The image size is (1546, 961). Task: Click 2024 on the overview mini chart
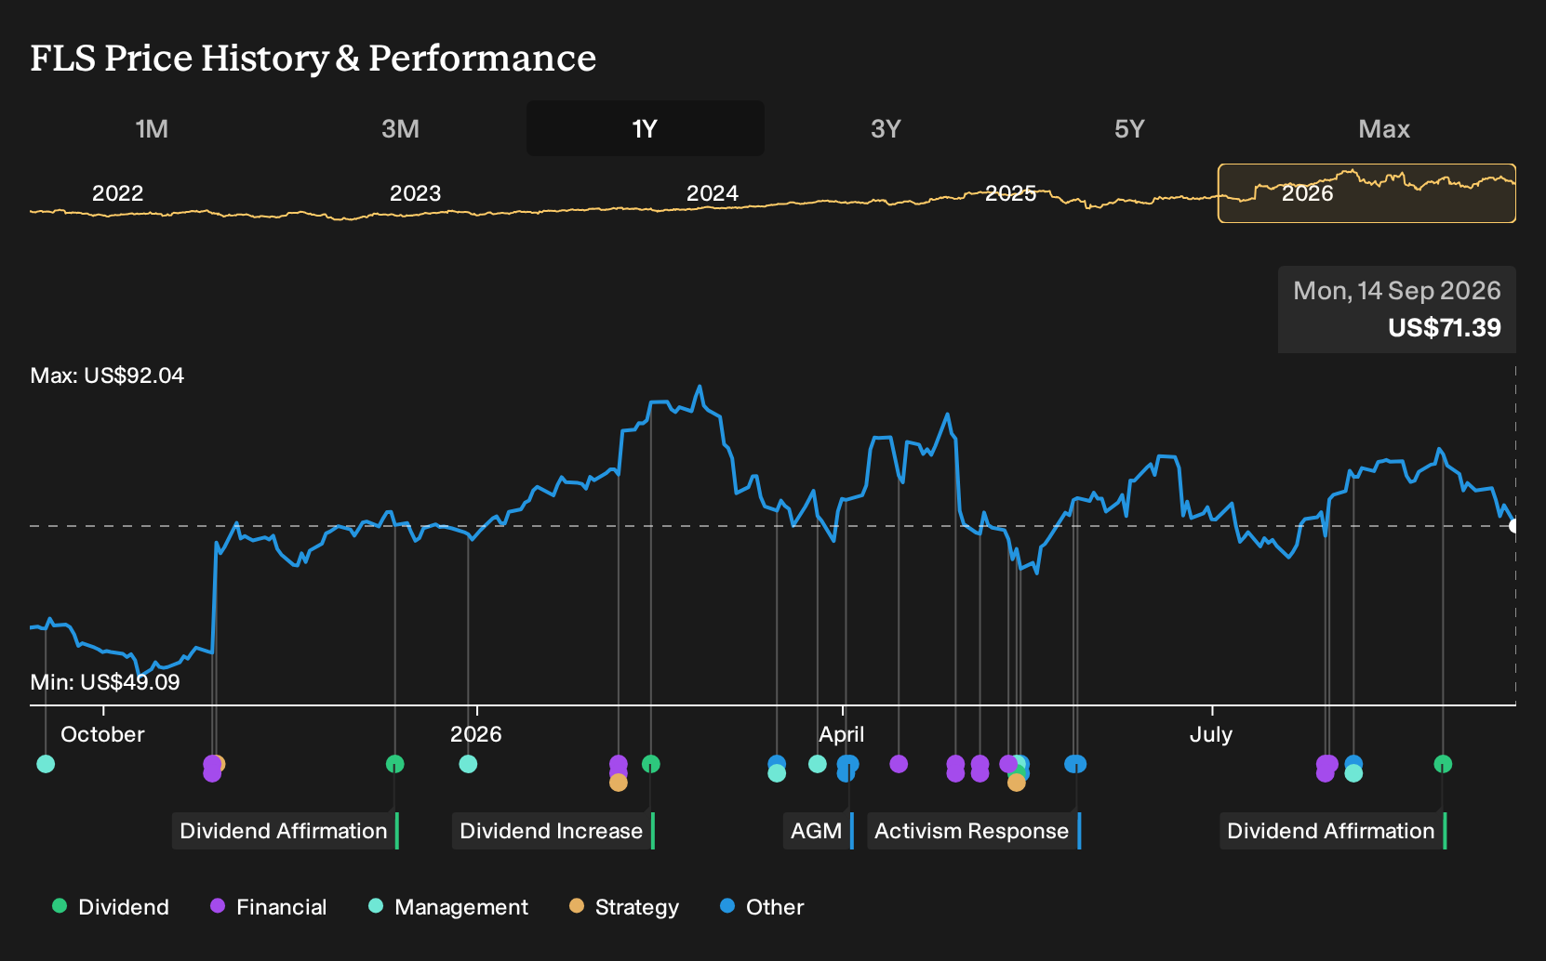pos(713,193)
